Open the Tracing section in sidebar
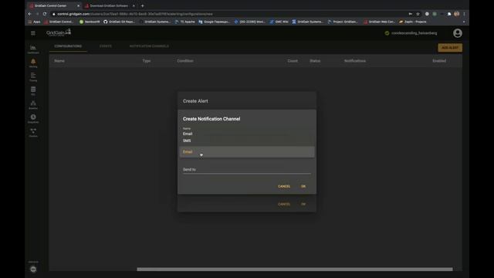 (x=33, y=77)
